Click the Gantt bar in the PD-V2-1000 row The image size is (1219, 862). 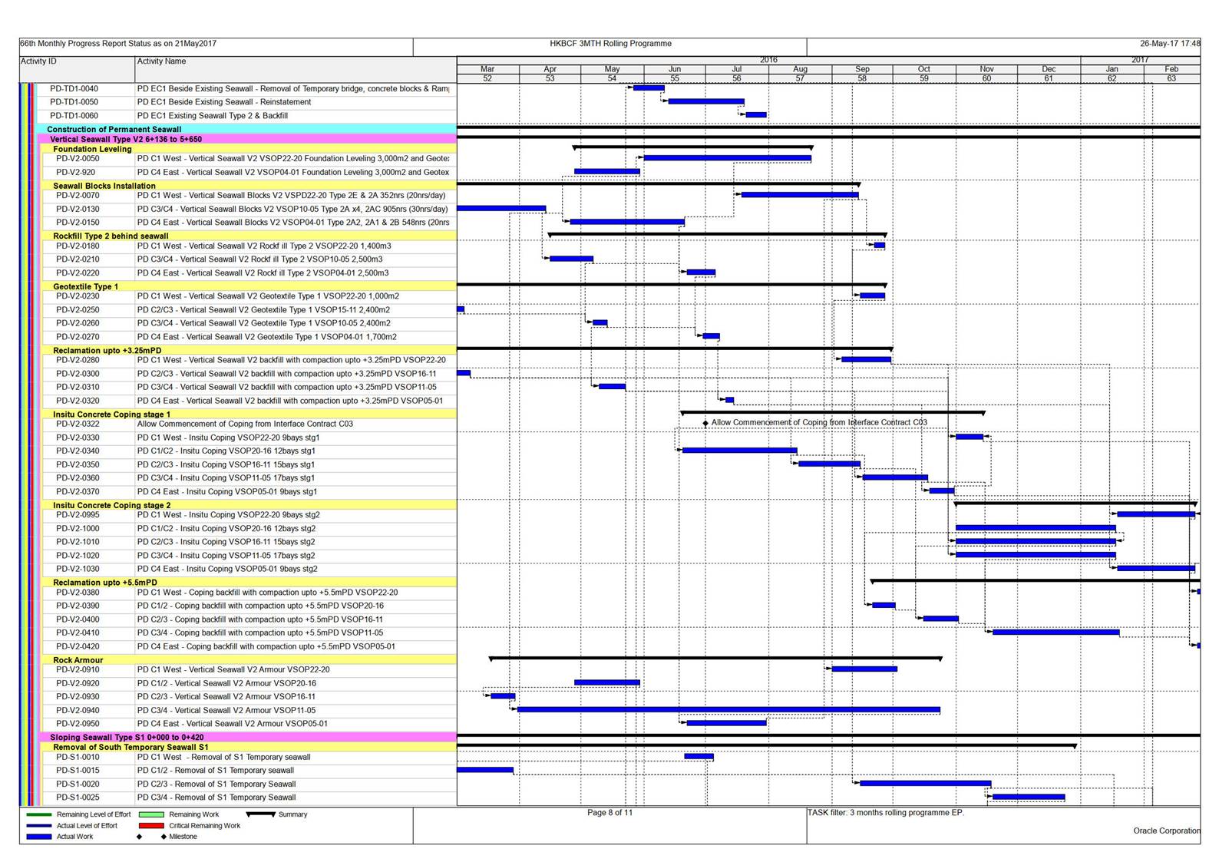point(1036,528)
